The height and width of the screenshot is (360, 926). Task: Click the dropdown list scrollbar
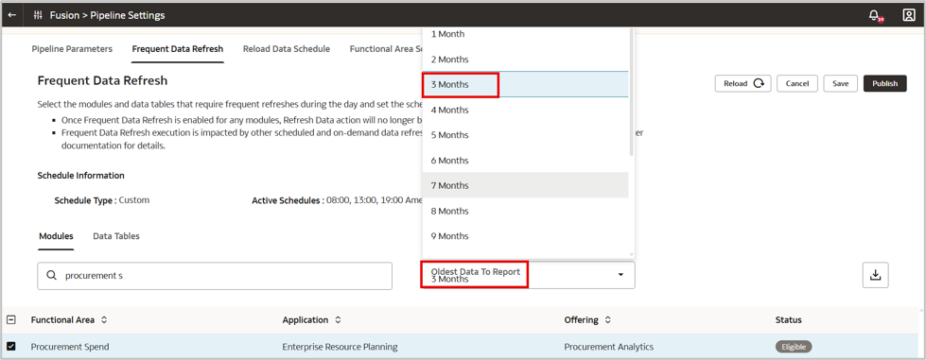pos(631,92)
